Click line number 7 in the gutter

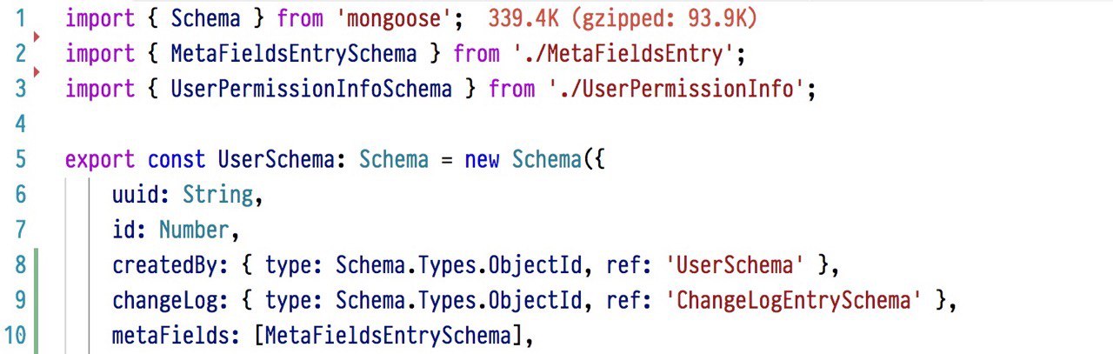(21, 230)
